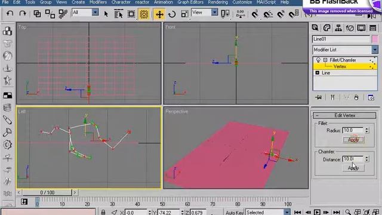Viewport: 382px width, 215px height.
Task: Open the MAXScript menu
Action: pyautogui.click(x=266, y=2)
